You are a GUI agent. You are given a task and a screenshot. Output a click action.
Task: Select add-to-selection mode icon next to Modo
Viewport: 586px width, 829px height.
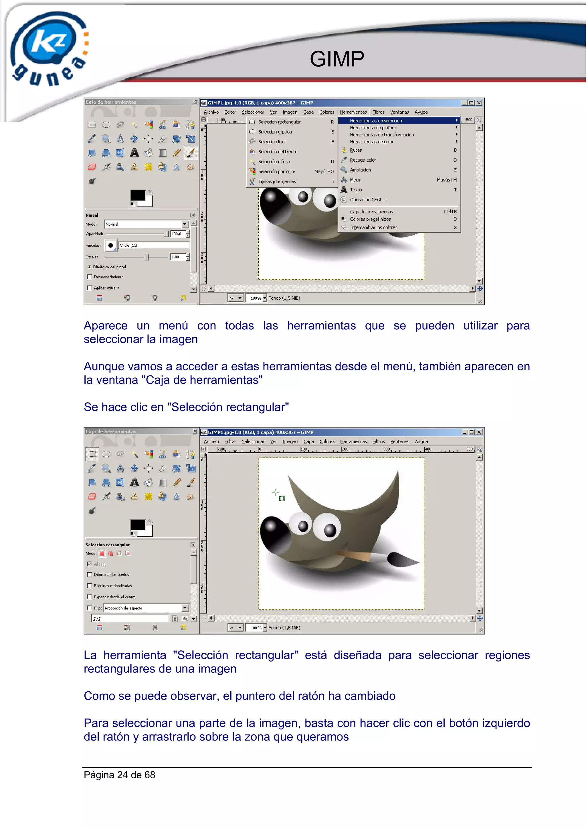(110, 553)
